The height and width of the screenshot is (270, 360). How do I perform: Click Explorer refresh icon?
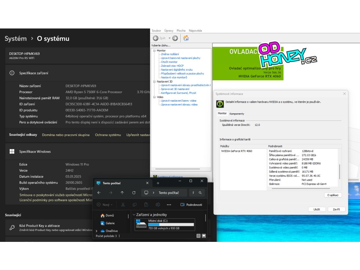134,193
